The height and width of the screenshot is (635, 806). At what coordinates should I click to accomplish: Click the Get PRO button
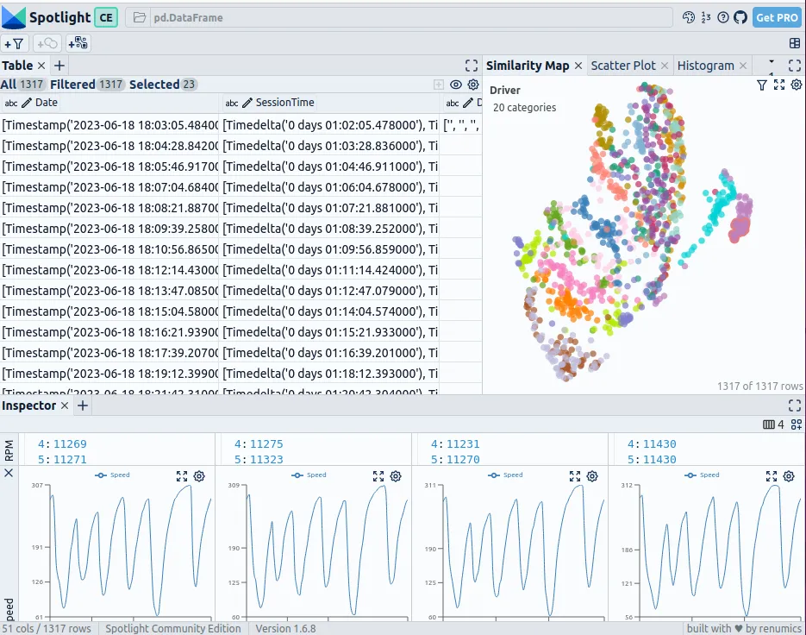click(x=777, y=17)
